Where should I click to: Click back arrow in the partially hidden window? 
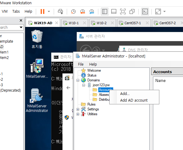(x=68, y=88)
